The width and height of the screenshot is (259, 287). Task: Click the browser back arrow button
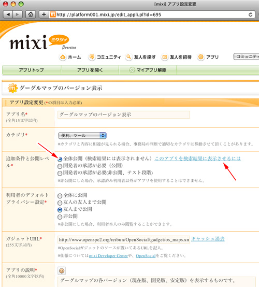8,15
